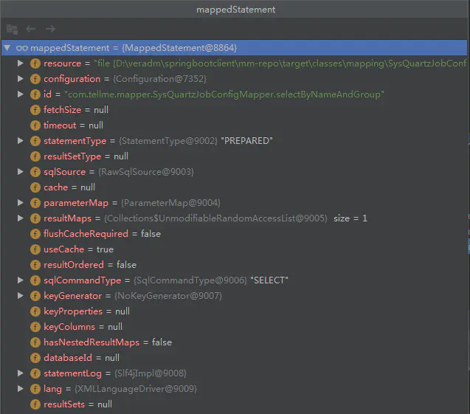The image size is (470, 414).
Task: Select the 'resultOrdered = false' row text
Action: (x=90, y=265)
